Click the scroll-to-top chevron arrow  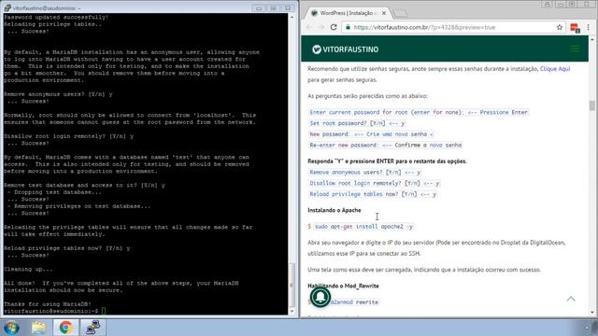[571, 299]
